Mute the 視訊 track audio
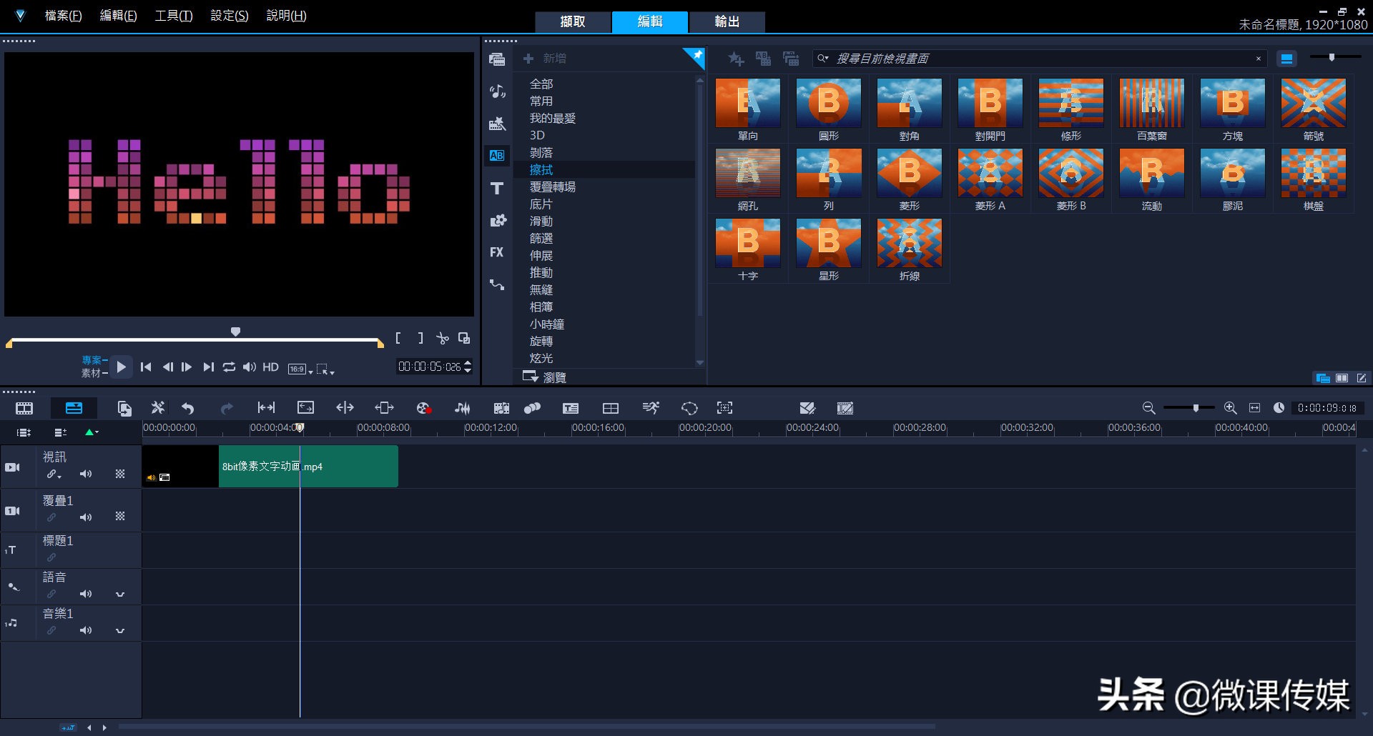Viewport: 1373px width, 736px height. tap(86, 474)
